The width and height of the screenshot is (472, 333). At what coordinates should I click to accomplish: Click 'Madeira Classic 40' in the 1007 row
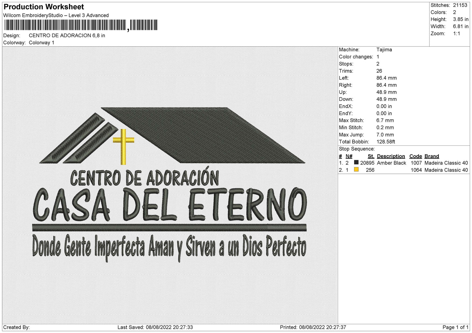click(446, 163)
